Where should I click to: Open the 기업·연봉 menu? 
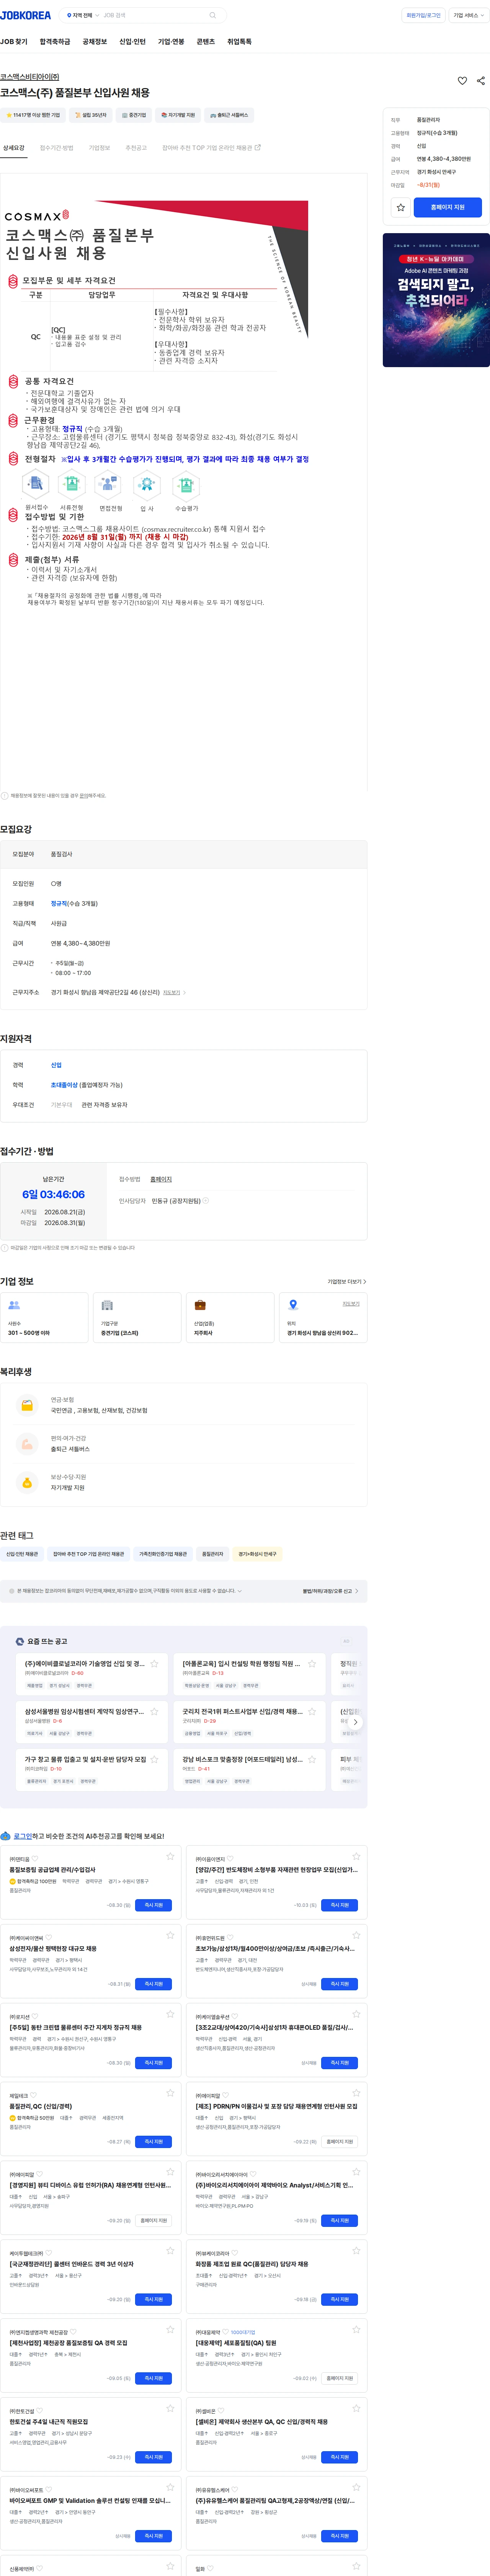click(171, 42)
